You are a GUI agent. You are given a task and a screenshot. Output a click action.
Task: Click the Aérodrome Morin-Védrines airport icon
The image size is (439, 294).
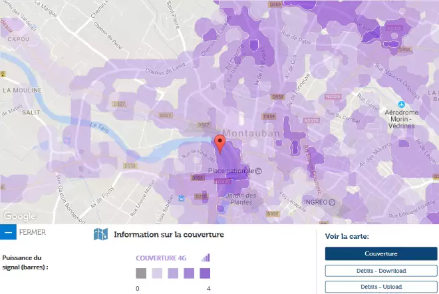(x=401, y=104)
